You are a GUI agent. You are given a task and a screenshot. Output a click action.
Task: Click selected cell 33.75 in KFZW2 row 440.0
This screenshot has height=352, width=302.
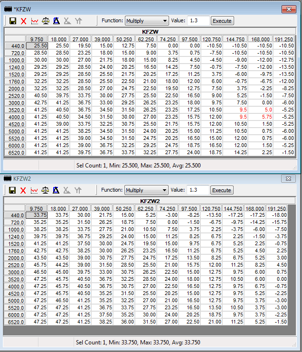pyautogui.click(x=37, y=215)
